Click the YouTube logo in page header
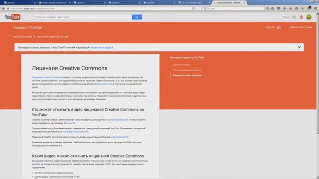 point(12,17)
